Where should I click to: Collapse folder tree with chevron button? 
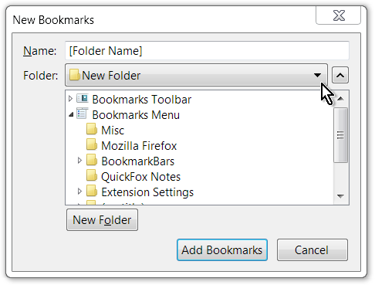(340, 75)
